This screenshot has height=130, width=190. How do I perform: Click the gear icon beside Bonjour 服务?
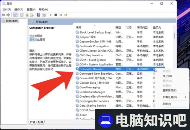77,37
